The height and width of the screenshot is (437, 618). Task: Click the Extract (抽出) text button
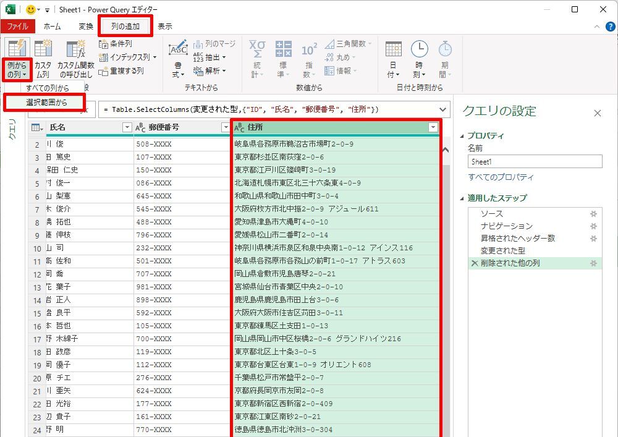tap(209, 57)
